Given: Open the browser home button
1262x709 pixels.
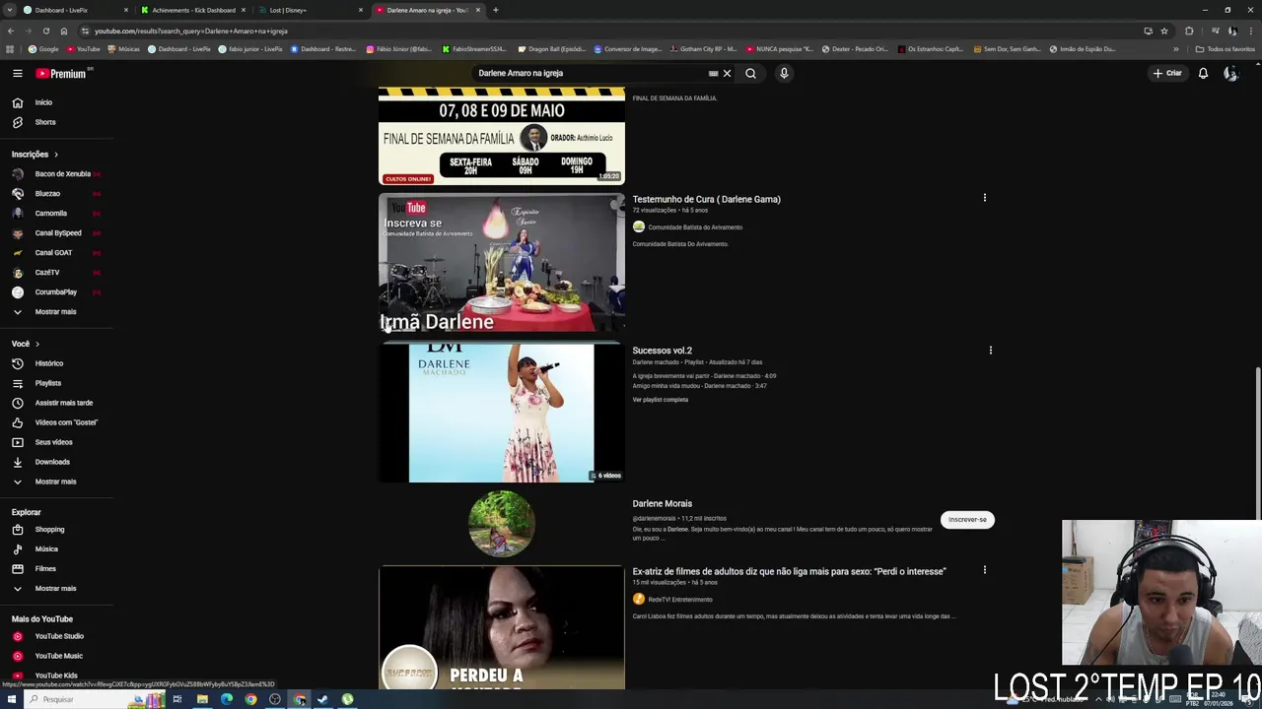Looking at the screenshot, I should 64,31.
